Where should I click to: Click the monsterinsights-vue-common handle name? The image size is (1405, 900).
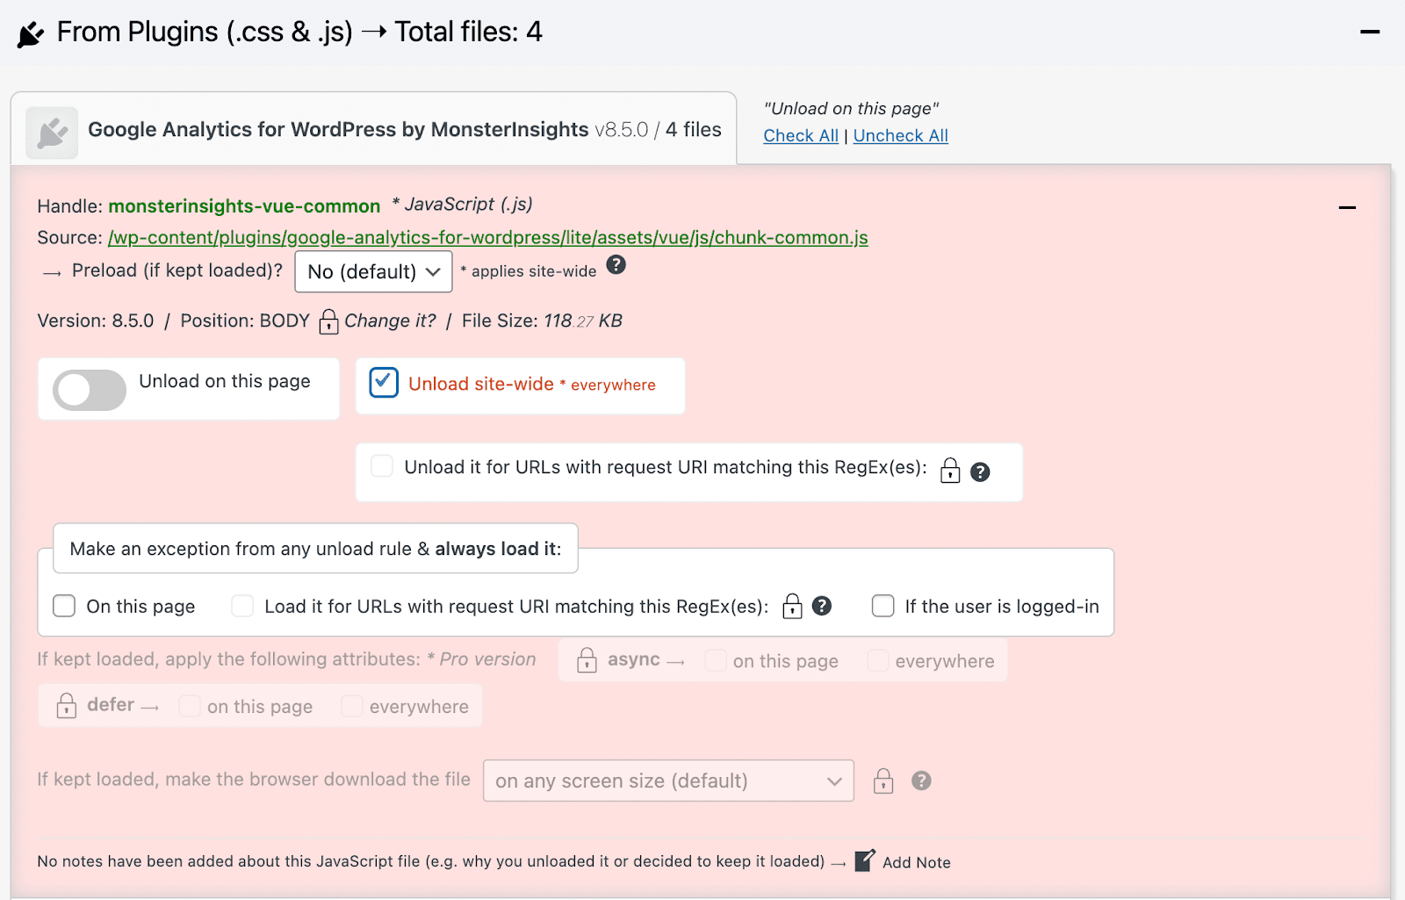point(244,206)
